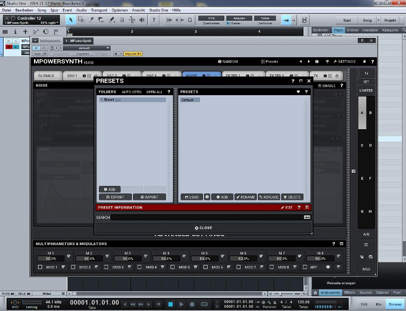Click the add track plus icon

coord(25,31)
